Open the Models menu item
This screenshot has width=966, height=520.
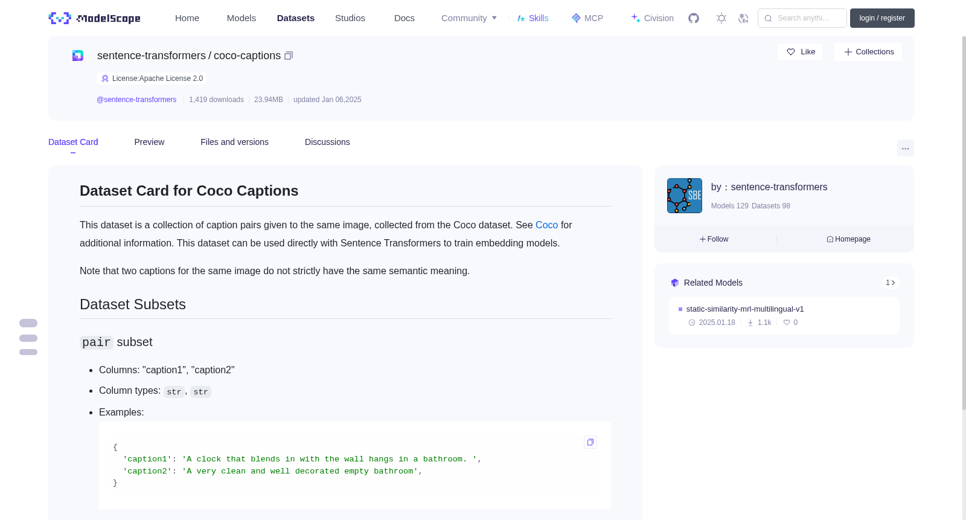(x=241, y=18)
